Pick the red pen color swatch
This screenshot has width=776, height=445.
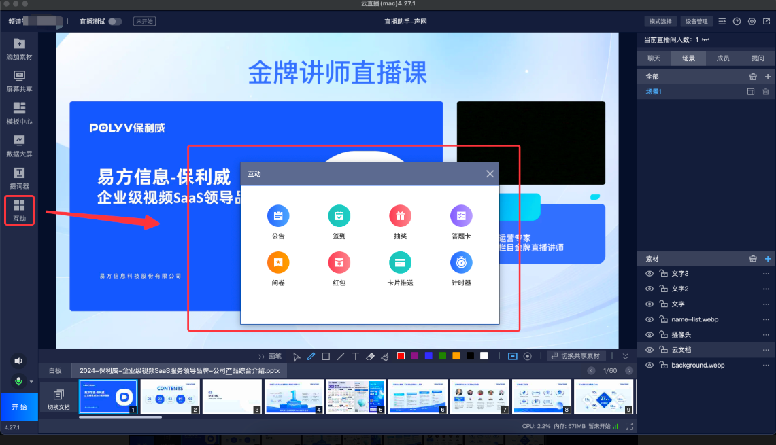(x=401, y=356)
